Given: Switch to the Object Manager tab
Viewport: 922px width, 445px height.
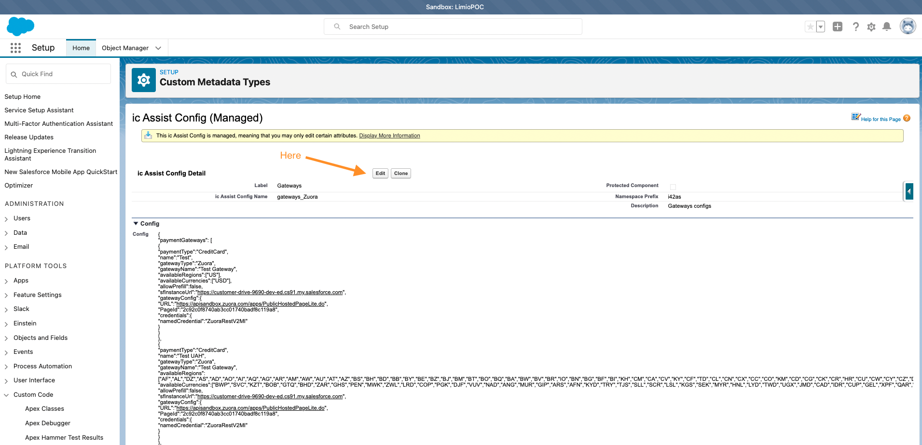Looking at the screenshot, I should point(125,48).
